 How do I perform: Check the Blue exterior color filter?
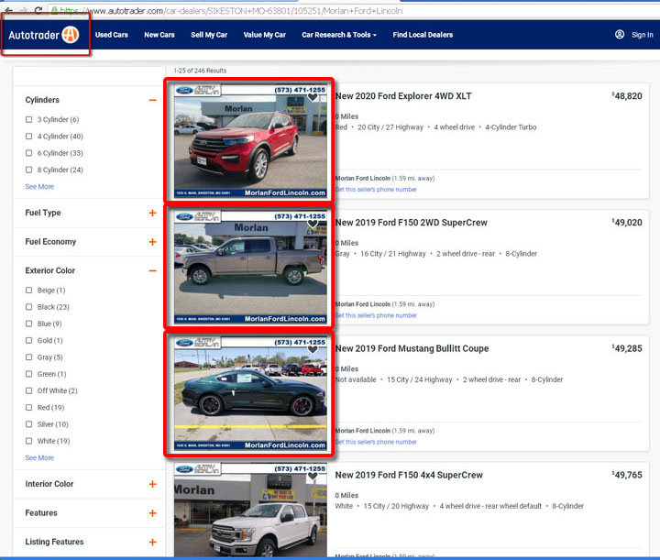tap(28, 324)
